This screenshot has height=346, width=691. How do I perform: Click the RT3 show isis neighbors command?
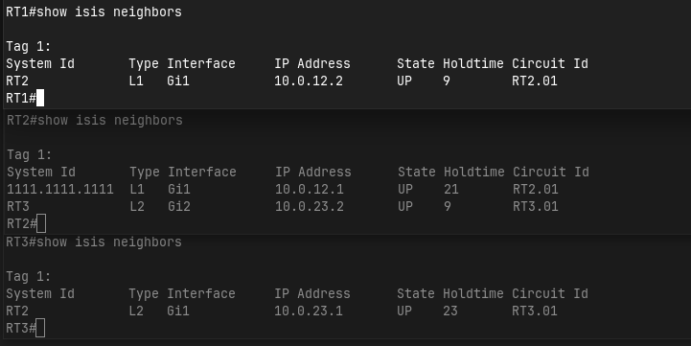tap(109, 242)
